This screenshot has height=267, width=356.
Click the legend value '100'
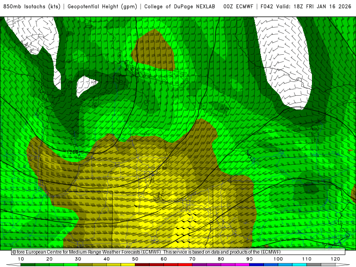click(278, 259)
